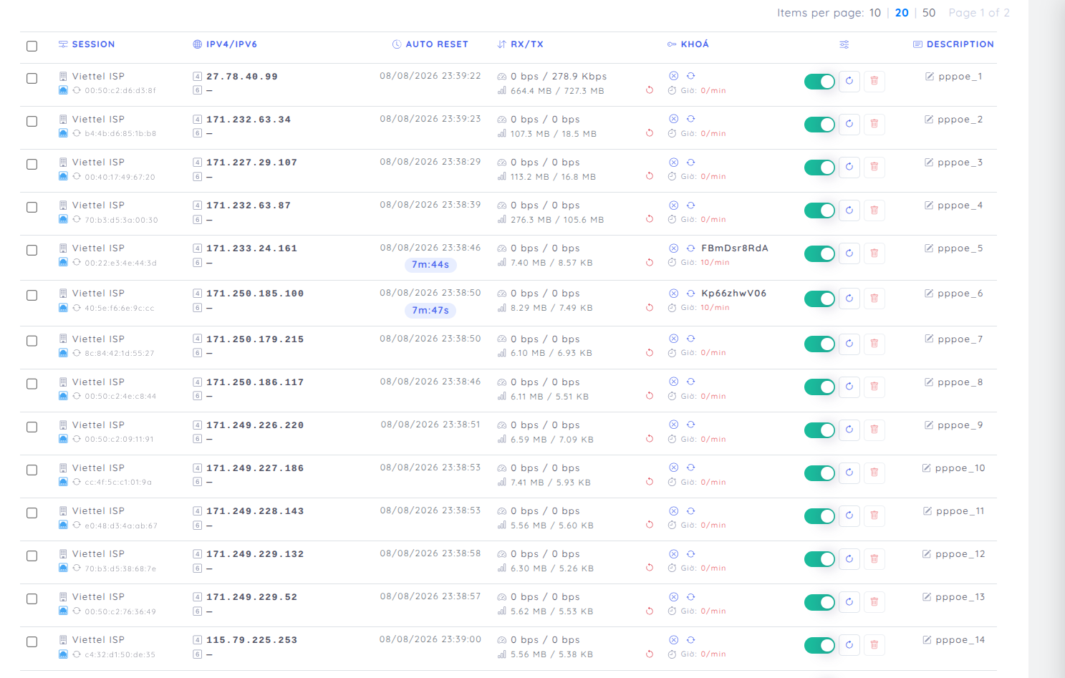The image size is (1065, 678).
Task: Click the trash icon for pppoe_9
Action: click(874, 430)
